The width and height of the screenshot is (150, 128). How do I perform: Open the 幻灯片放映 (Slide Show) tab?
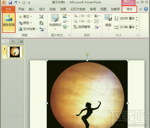pyautogui.click(x=78, y=9)
